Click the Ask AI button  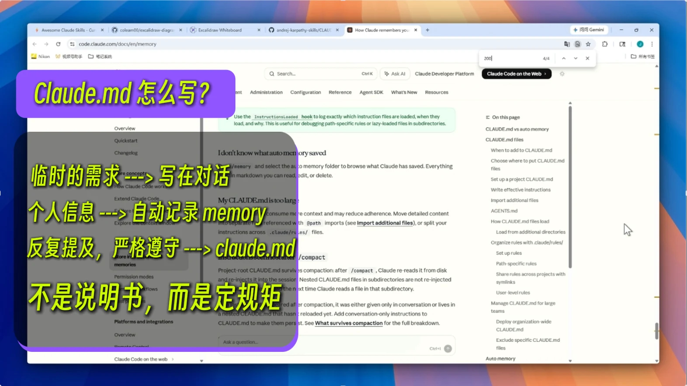click(395, 74)
